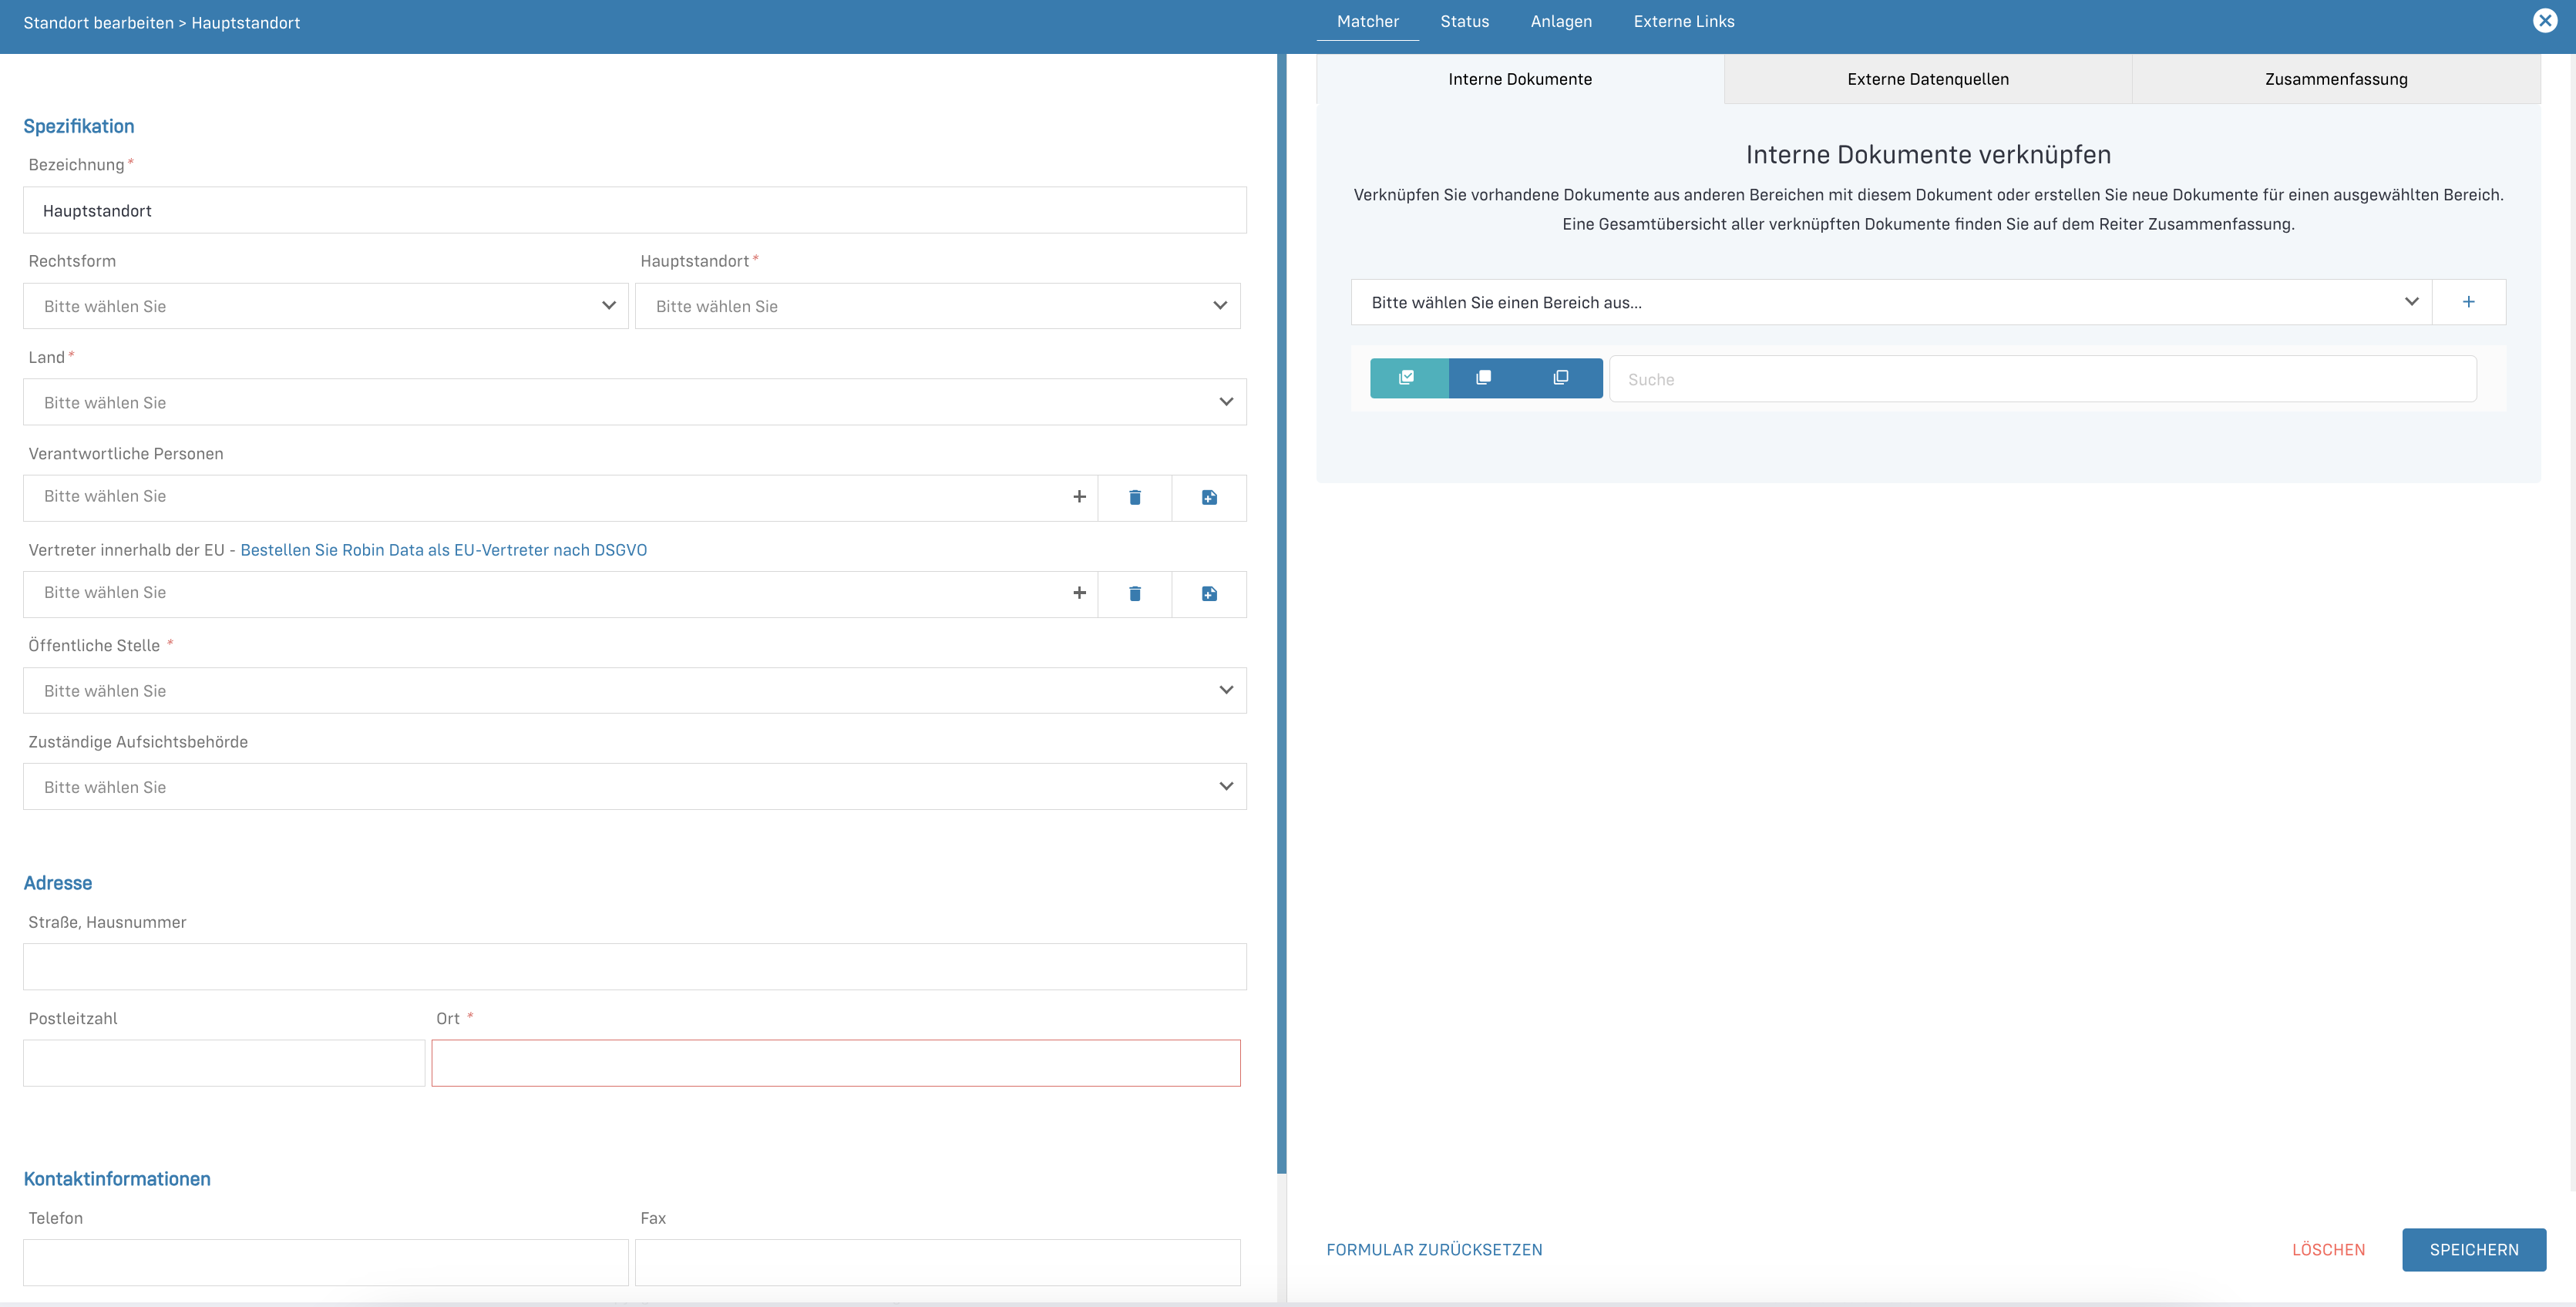This screenshot has height=1307, width=2576.
Task: Toggle filled stacked-documents filter button
Action: point(1484,378)
